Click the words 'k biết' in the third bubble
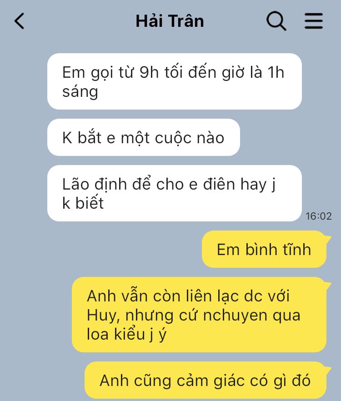The height and width of the screenshot is (401, 341). (83, 203)
